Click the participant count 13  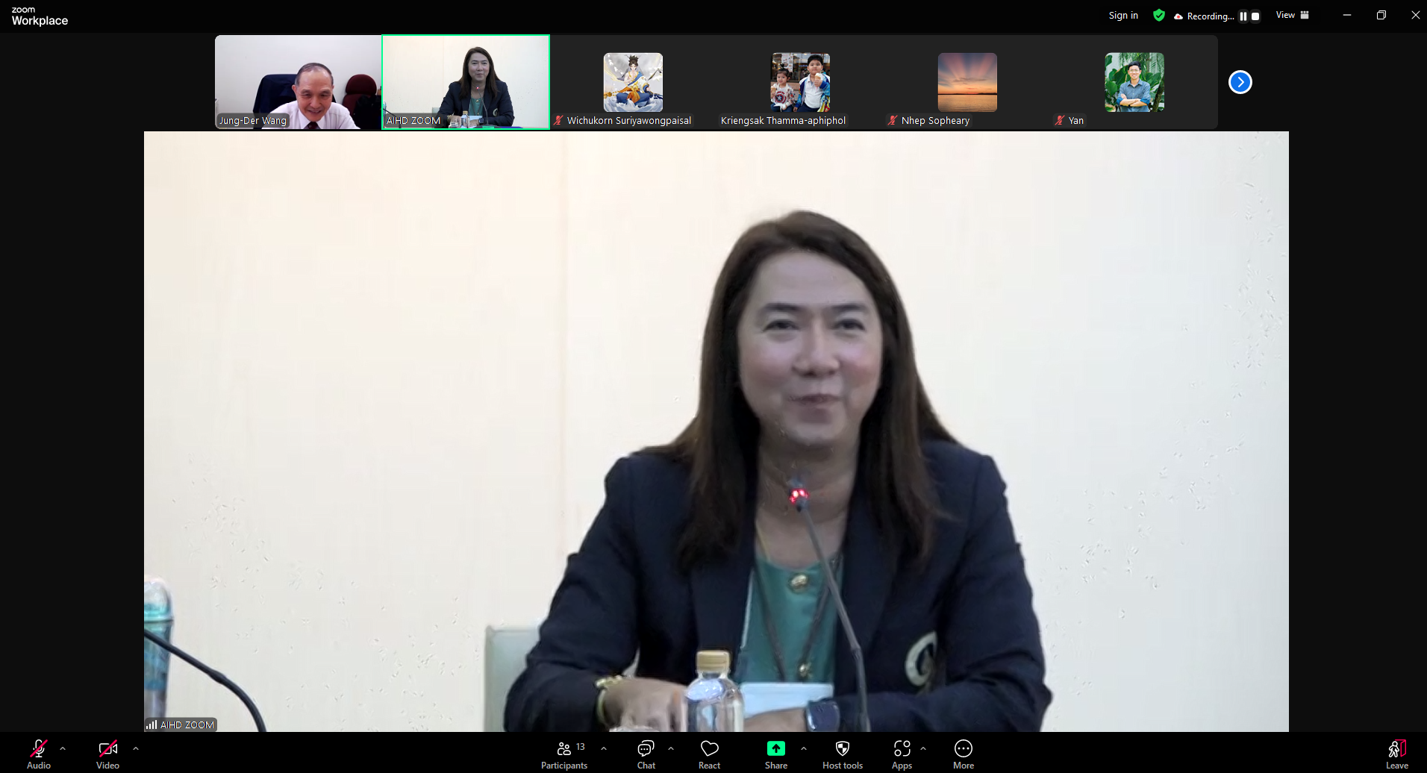pos(581,747)
